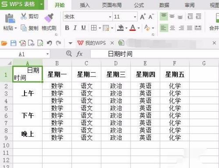Close the 我的WPS document tab
Screen dimensions: 219x168
112,43
